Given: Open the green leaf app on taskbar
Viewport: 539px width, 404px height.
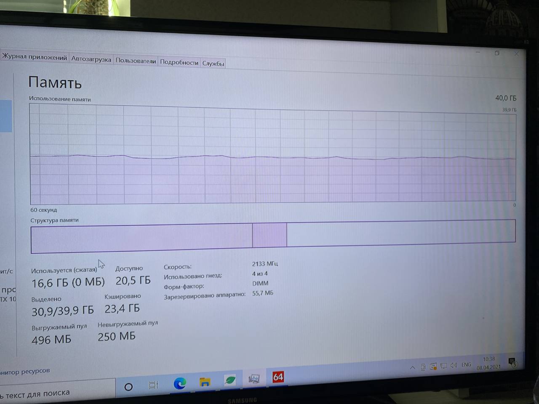Looking at the screenshot, I should click(x=230, y=380).
